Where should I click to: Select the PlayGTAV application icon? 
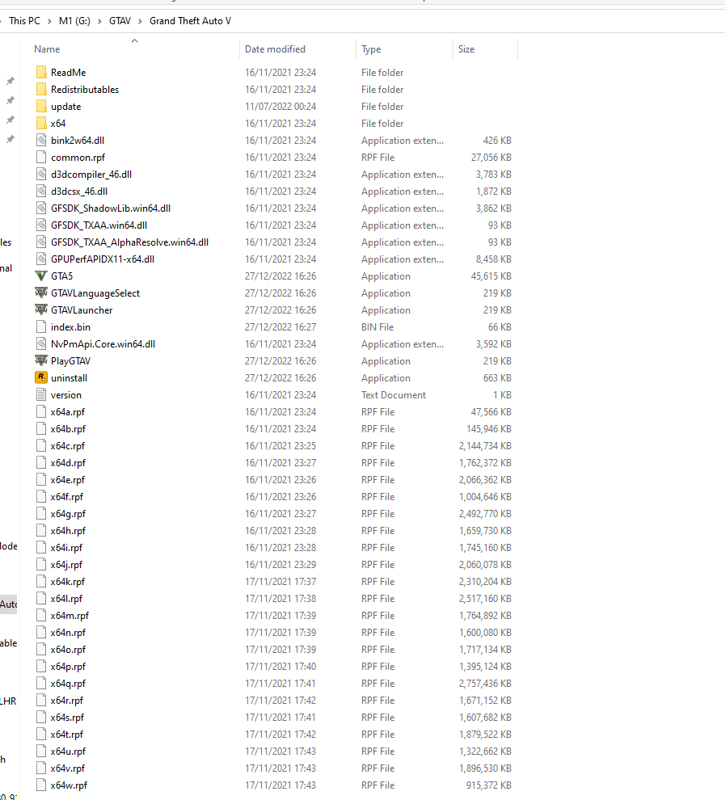pos(41,360)
